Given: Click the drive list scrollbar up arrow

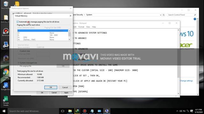Looking at the screenshot, I should pyautogui.click(x=69, y=31).
